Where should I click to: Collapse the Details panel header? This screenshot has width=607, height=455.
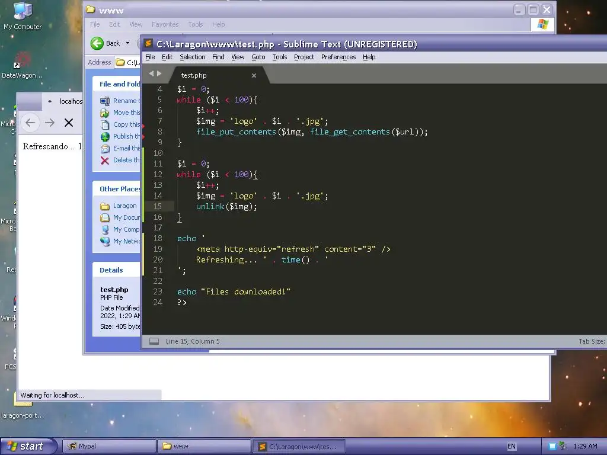[117, 270]
